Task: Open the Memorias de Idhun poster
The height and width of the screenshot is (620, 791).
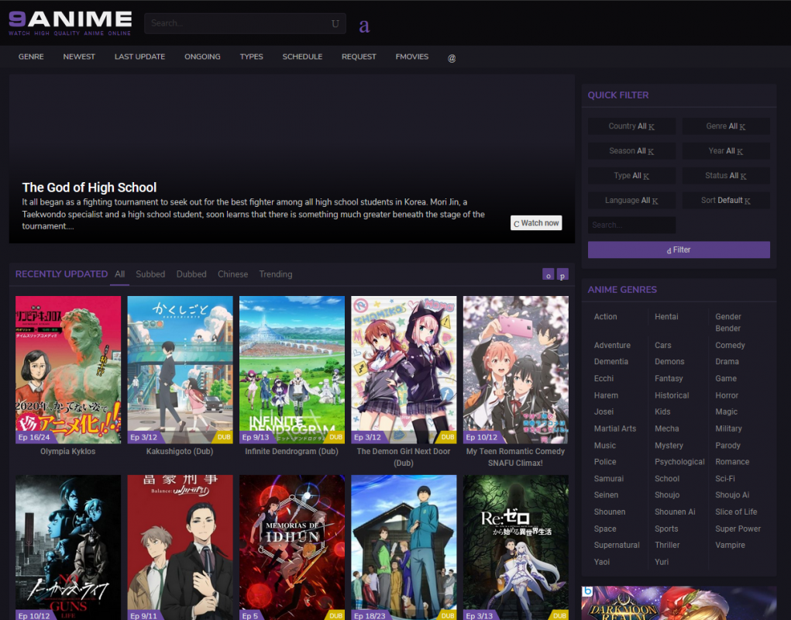Action: coord(292,547)
